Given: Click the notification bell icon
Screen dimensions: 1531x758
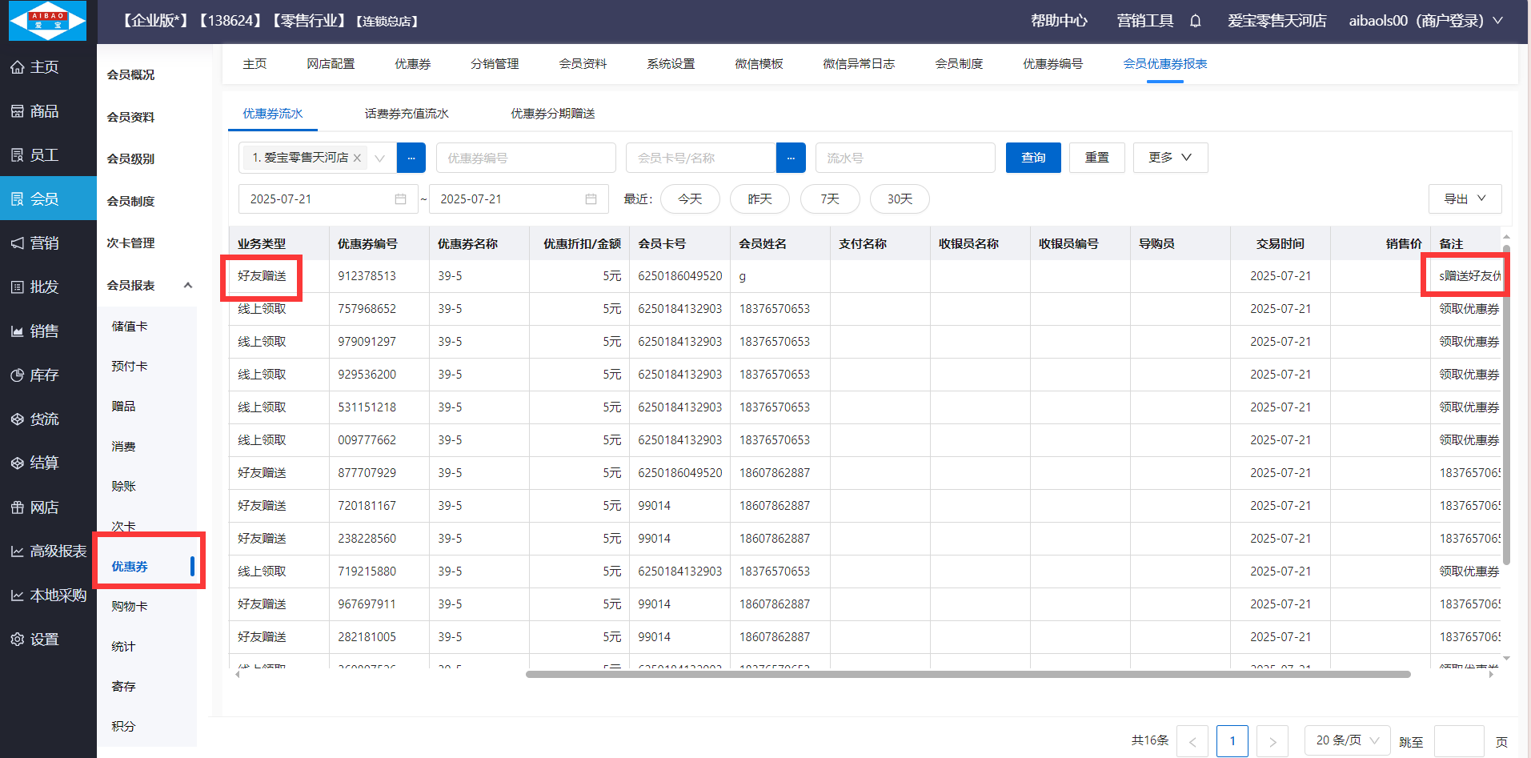Looking at the screenshot, I should pyautogui.click(x=1195, y=21).
